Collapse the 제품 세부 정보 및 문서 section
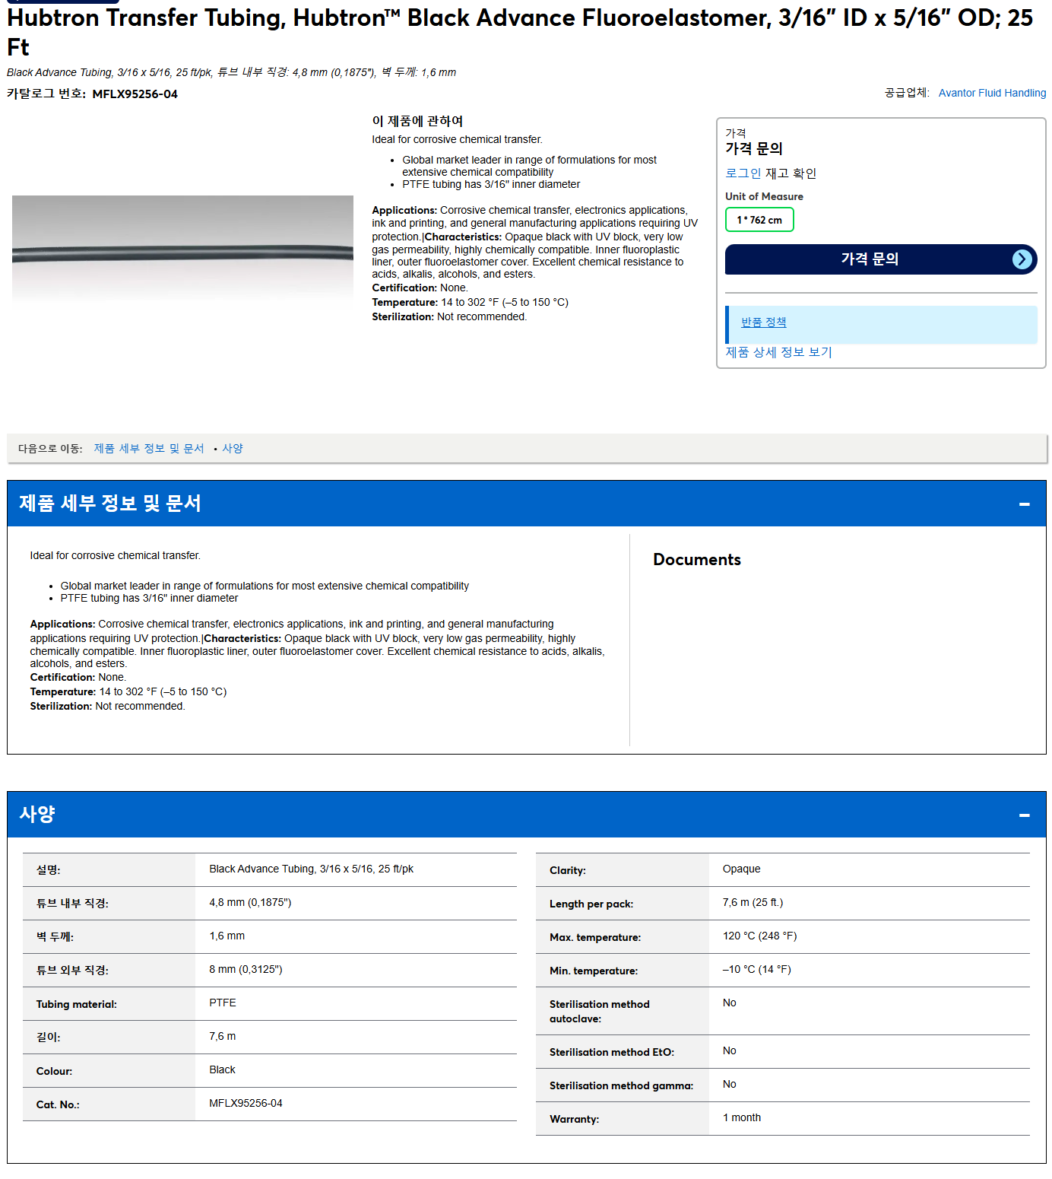The width and height of the screenshot is (1052, 1179). [1024, 504]
